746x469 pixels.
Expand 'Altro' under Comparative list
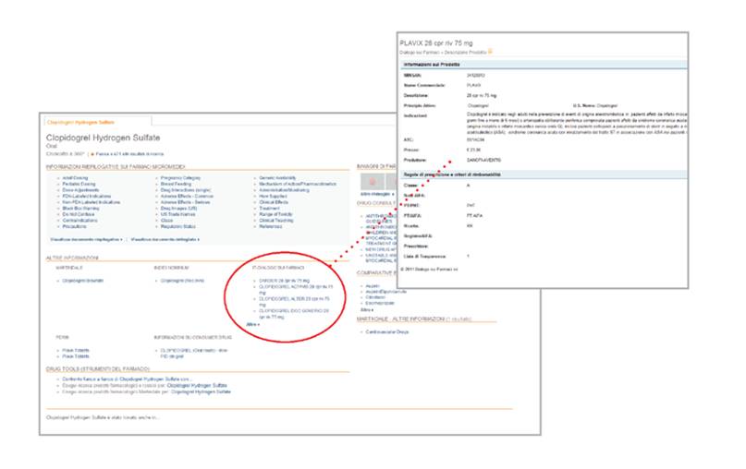point(367,310)
